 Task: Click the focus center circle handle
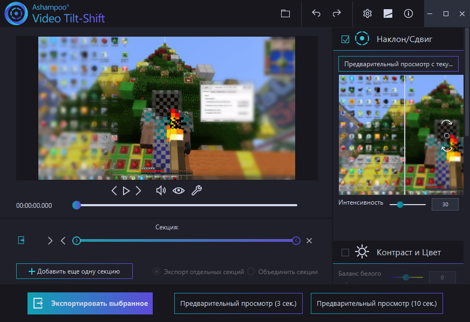(x=447, y=136)
